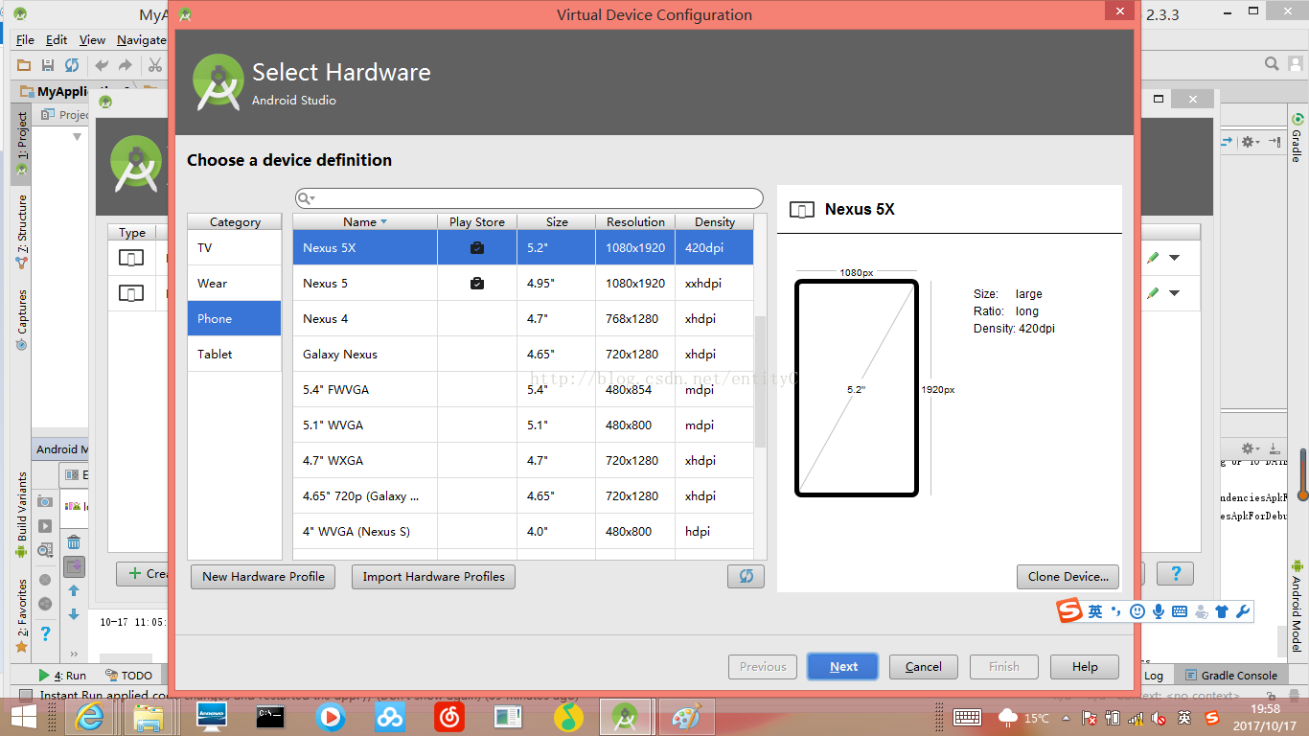Select the Galaxy Nexus device row
Image resolution: width=1309 pixels, height=736 pixels.
tap(523, 355)
